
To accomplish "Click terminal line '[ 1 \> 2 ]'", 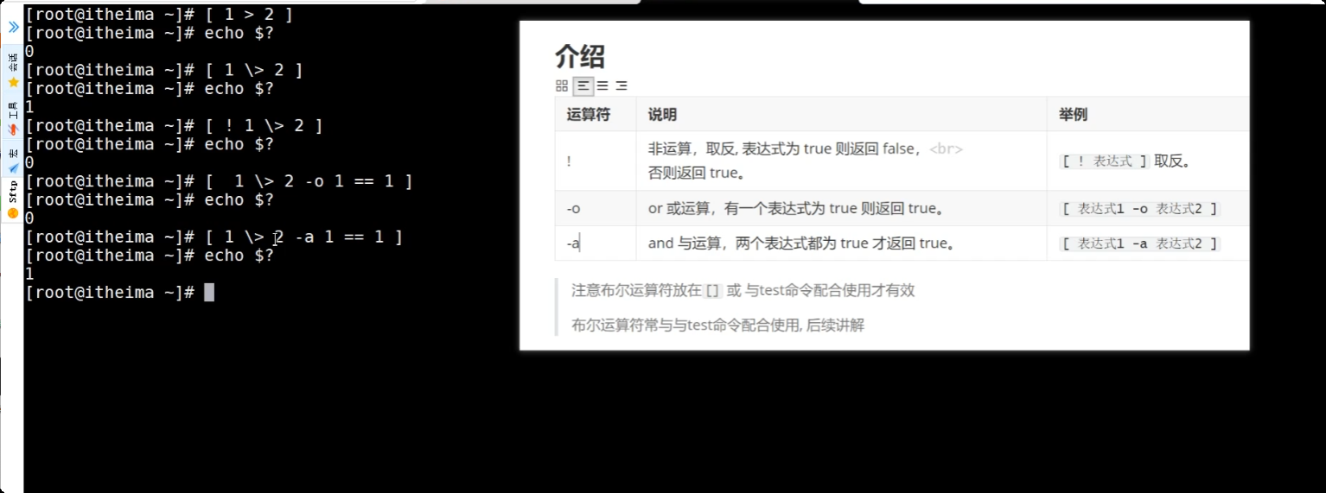I will [164, 70].
